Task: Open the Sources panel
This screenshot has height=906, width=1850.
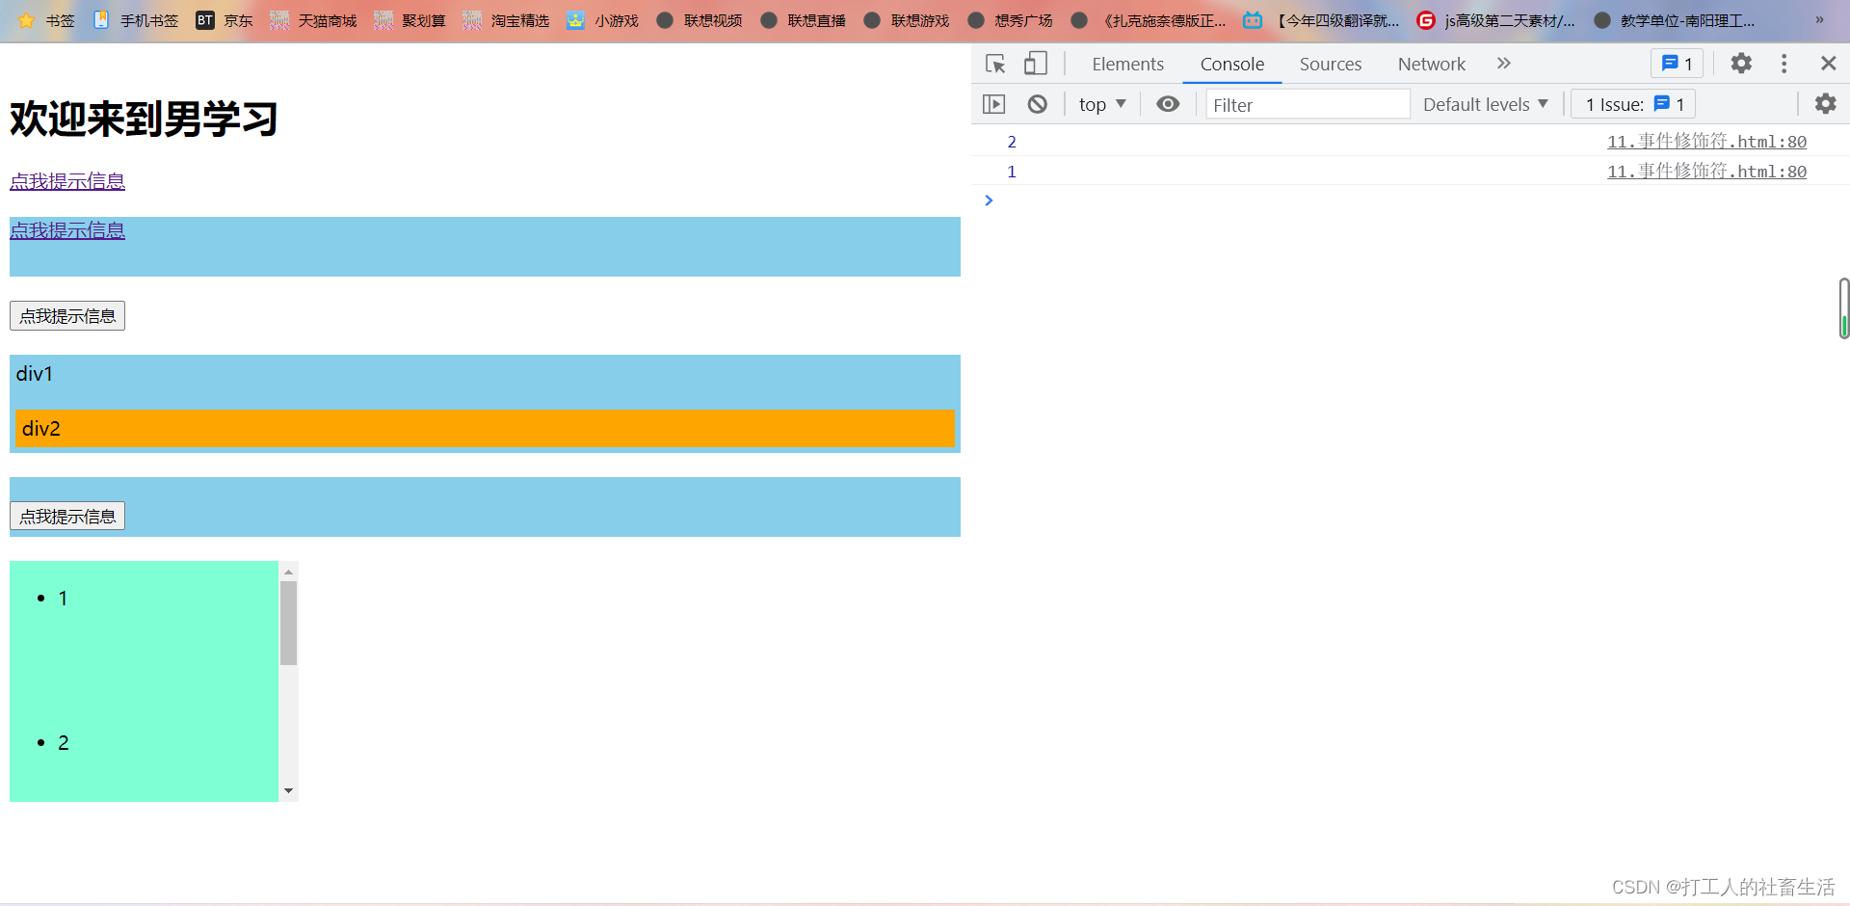Action: point(1330,64)
